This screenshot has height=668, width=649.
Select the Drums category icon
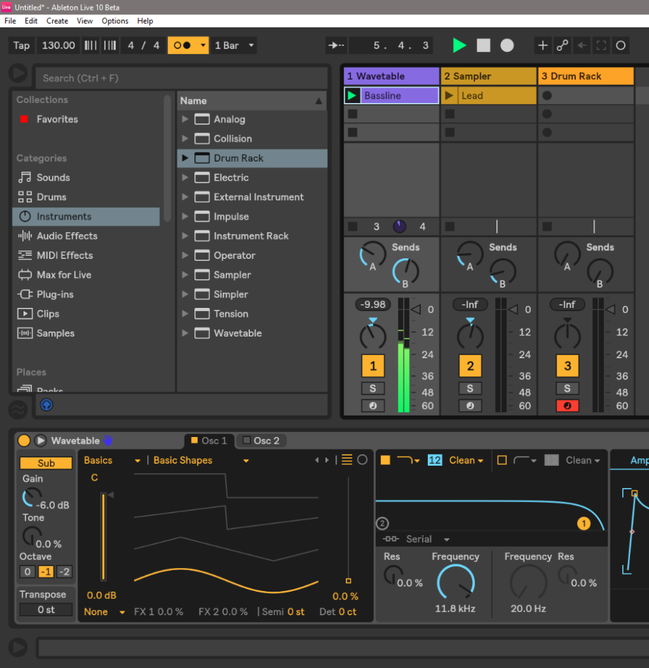(25, 197)
